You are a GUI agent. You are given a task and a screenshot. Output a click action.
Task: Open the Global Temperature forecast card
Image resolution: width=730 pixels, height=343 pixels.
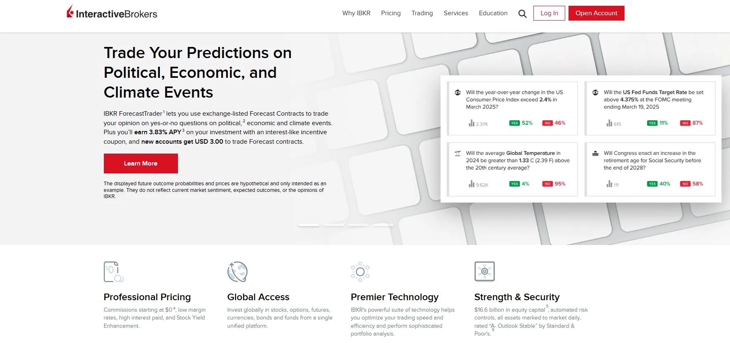(x=512, y=169)
